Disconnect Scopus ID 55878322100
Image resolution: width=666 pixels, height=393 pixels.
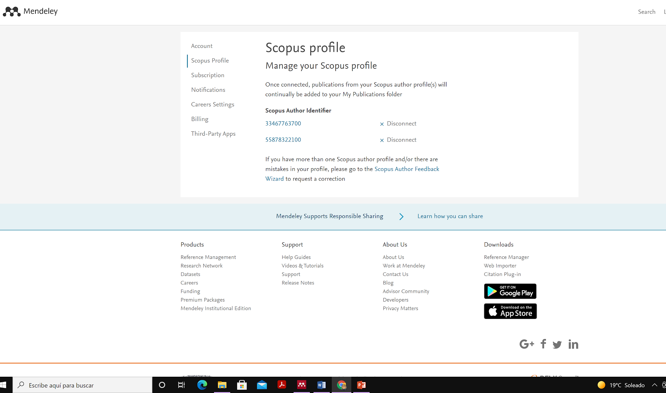pos(398,140)
